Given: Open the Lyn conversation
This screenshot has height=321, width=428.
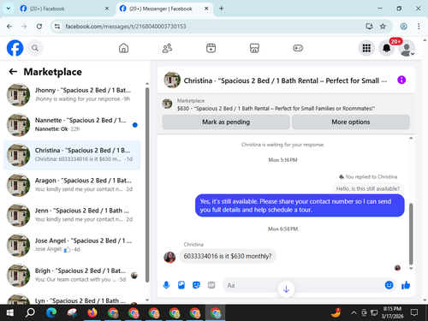Looking at the screenshot, I should click(72, 299).
